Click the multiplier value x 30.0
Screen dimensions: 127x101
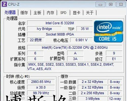pos(41,87)
